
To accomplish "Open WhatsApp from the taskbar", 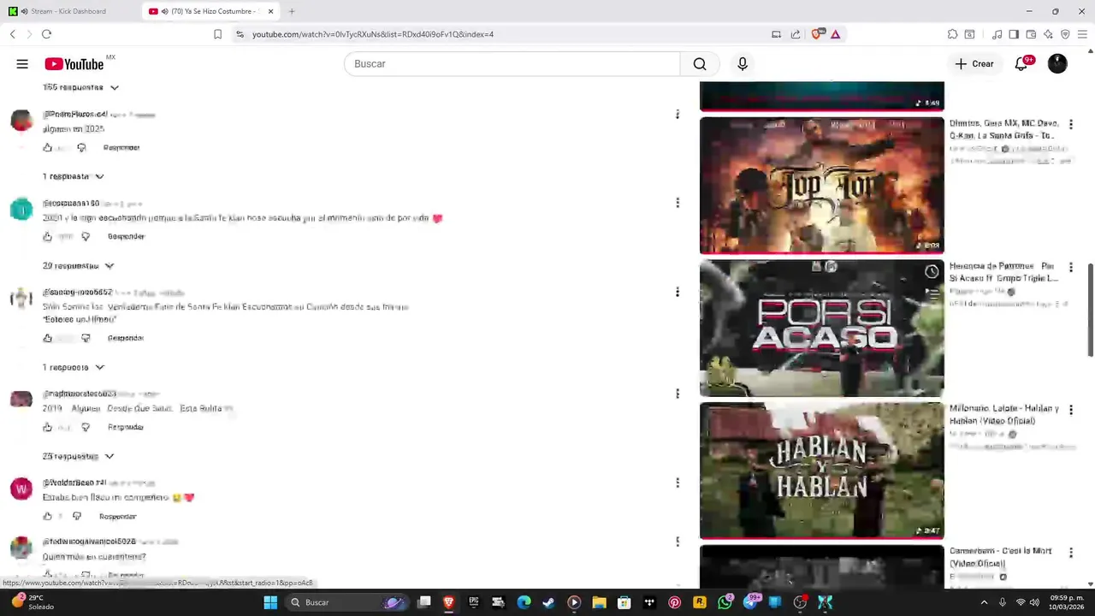I will click(725, 602).
